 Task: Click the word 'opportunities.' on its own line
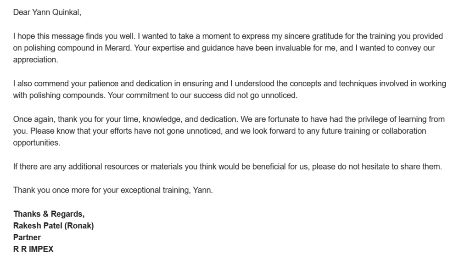37,143
